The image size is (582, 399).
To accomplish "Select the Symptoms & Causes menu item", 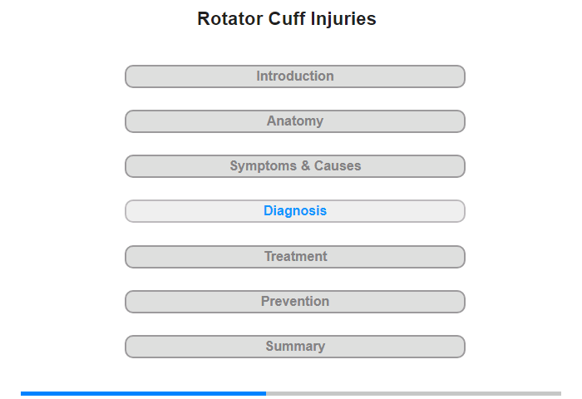I will click(x=295, y=166).
